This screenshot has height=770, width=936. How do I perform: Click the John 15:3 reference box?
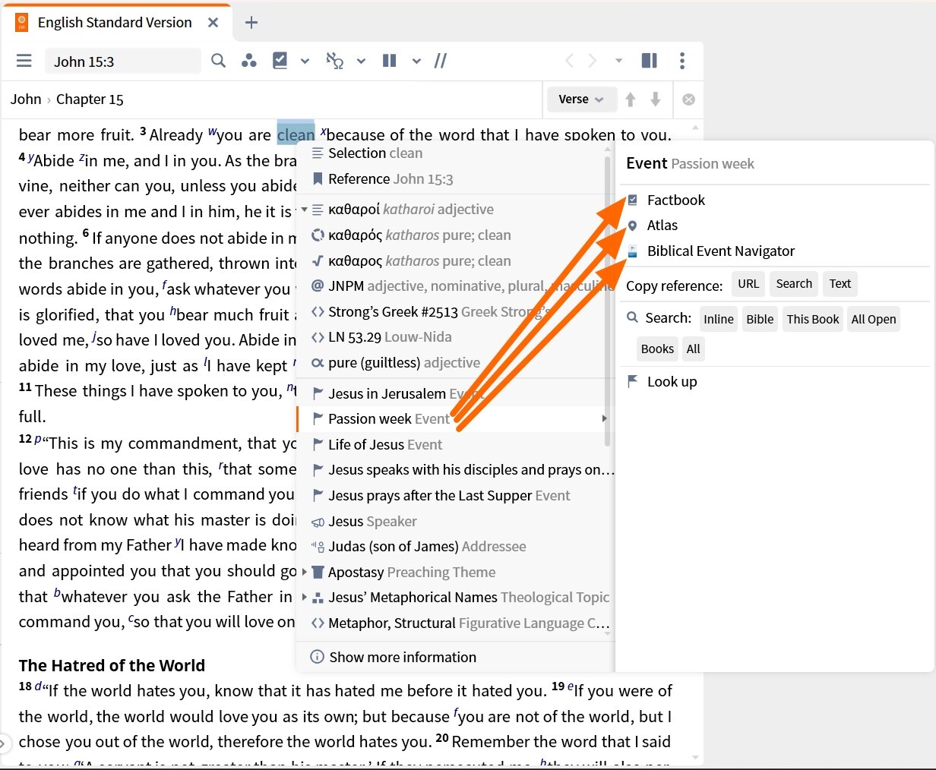pos(123,62)
